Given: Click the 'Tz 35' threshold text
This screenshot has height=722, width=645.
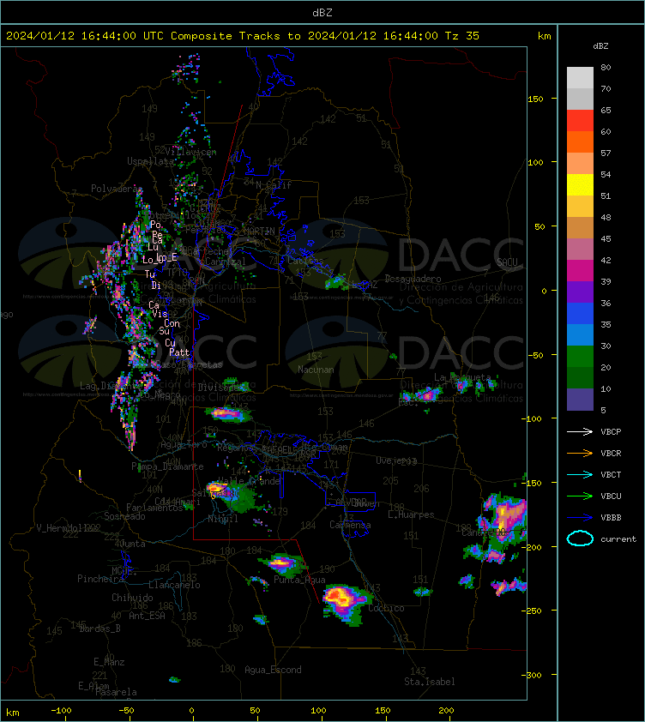Looking at the screenshot, I should 462,35.
